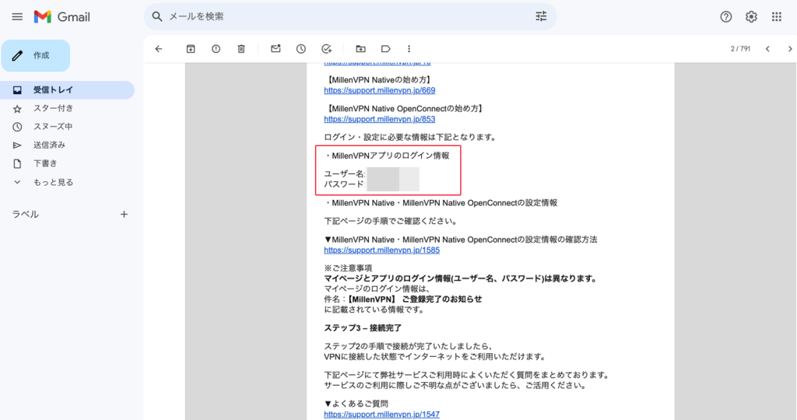Open the main menu hamburger icon

(17, 16)
